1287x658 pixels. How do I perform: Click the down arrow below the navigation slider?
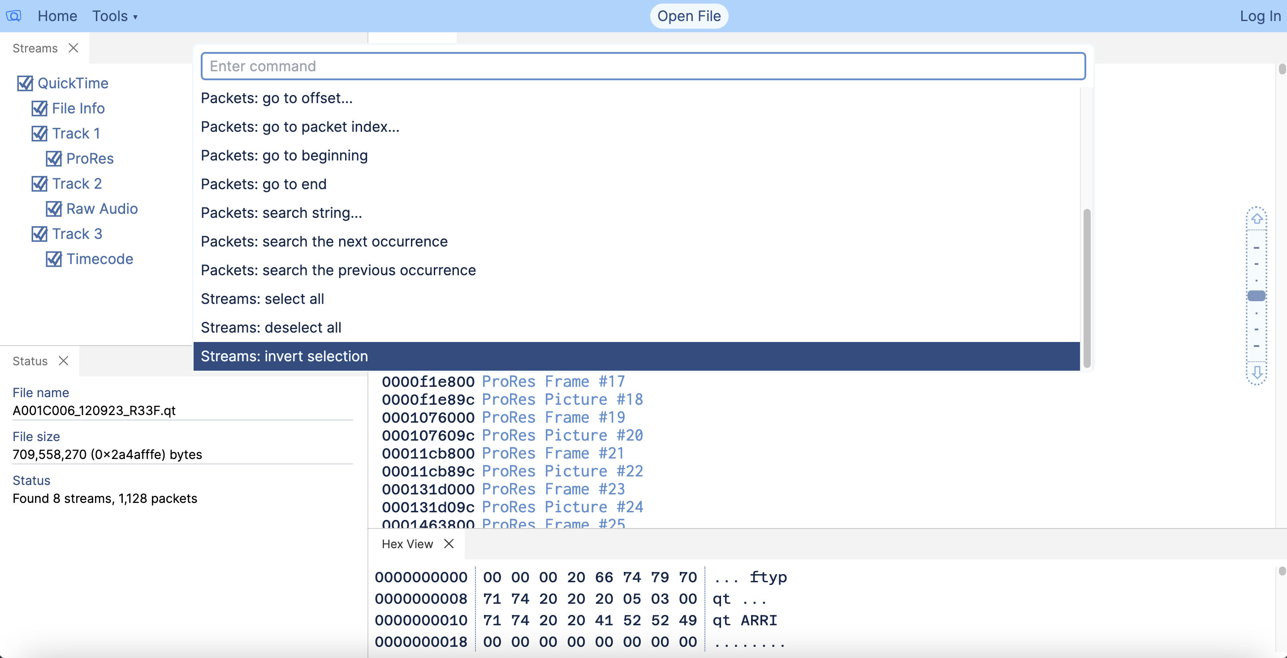(1256, 372)
